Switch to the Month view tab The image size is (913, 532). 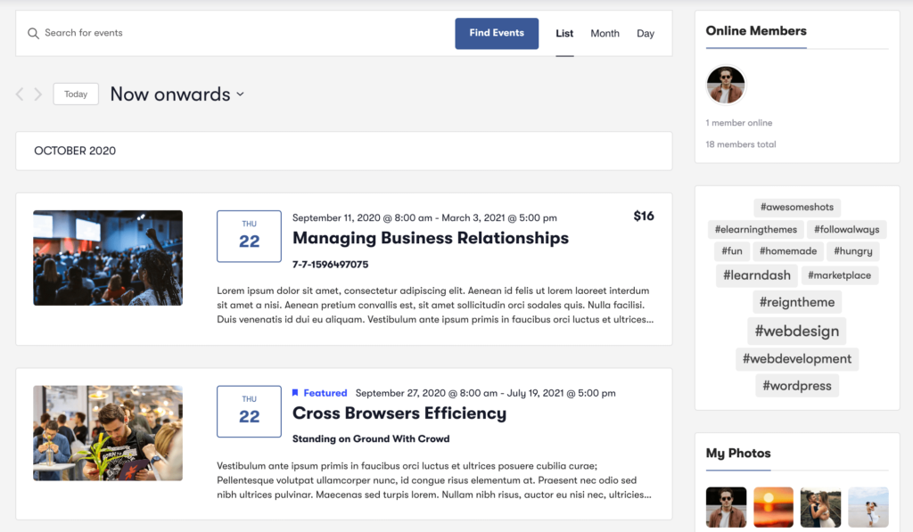[605, 34]
